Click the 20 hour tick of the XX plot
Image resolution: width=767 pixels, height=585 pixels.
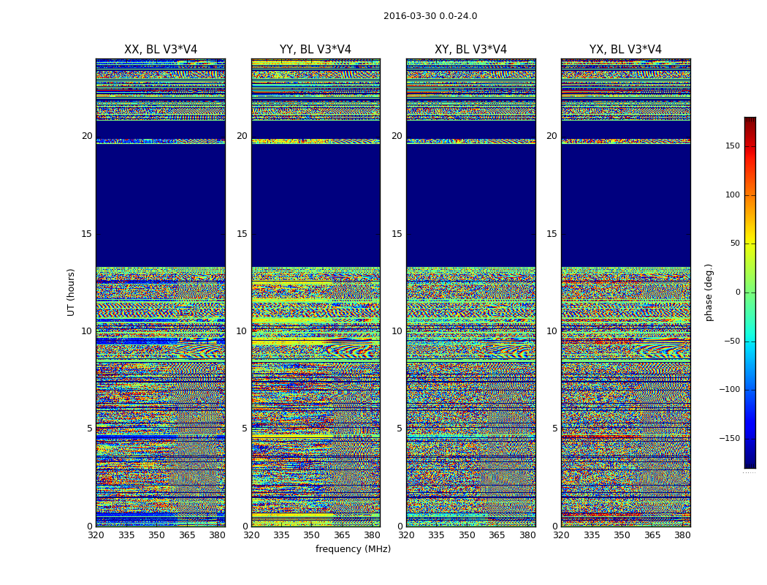pos(87,136)
